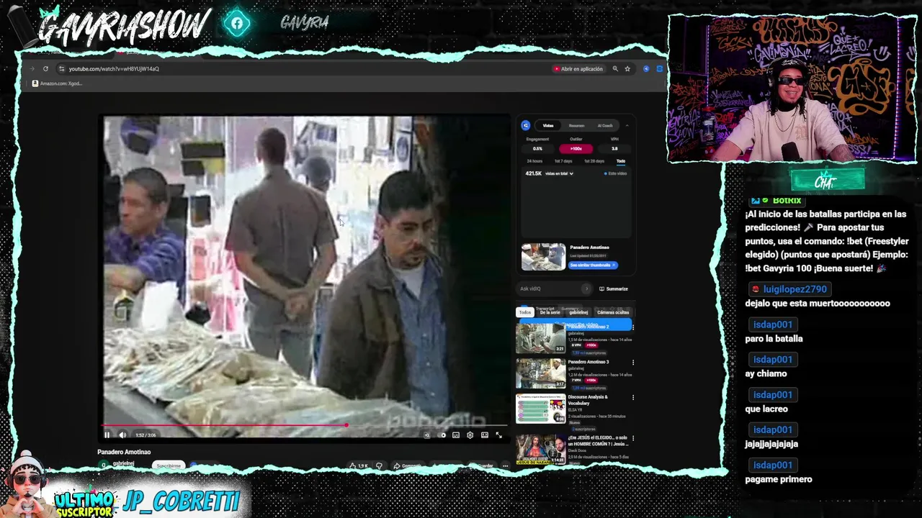Open the gabrielnej channel avatar
The height and width of the screenshot is (518, 922).
click(104, 465)
